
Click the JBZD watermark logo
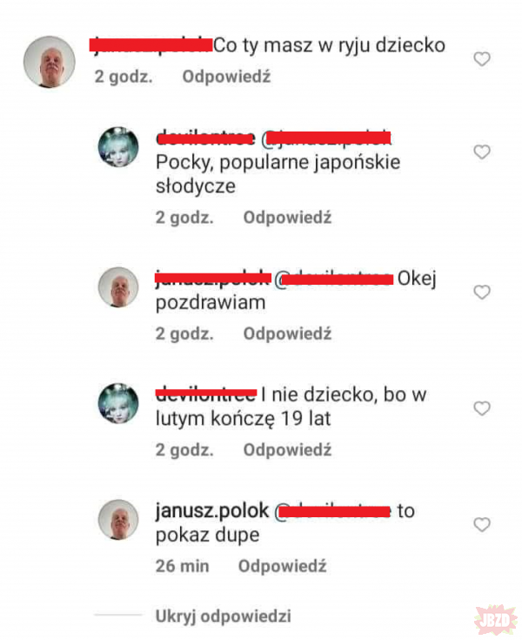[496, 620]
